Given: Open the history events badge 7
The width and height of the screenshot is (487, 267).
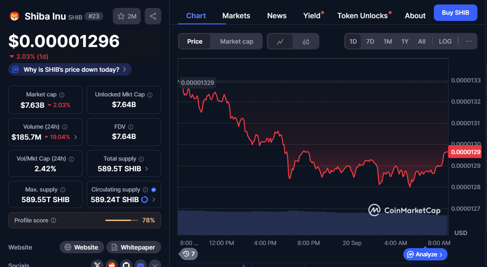Looking at the screenshot, I should pyautogui.click(x=189, y=254).
